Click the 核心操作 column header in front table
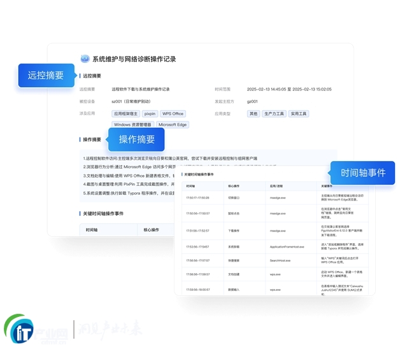This screenshot has width=414, height=345. tap(234, 185)
